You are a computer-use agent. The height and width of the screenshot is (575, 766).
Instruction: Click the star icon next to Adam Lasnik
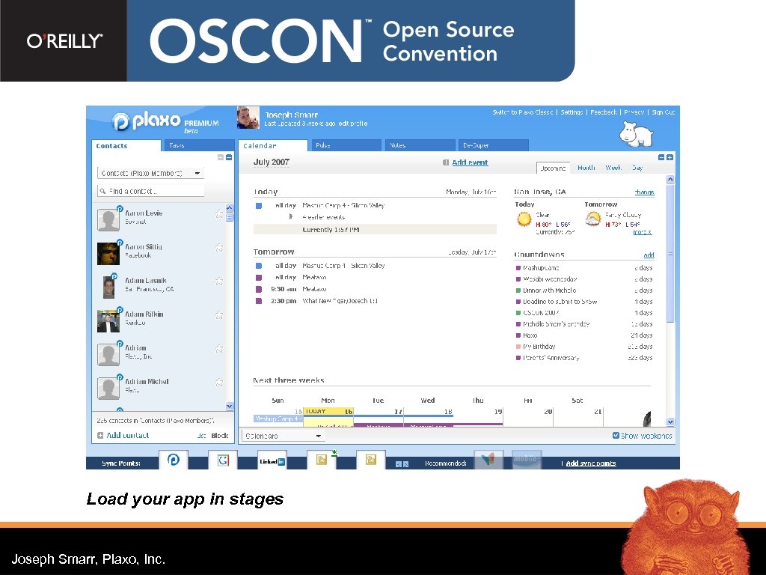219,282
